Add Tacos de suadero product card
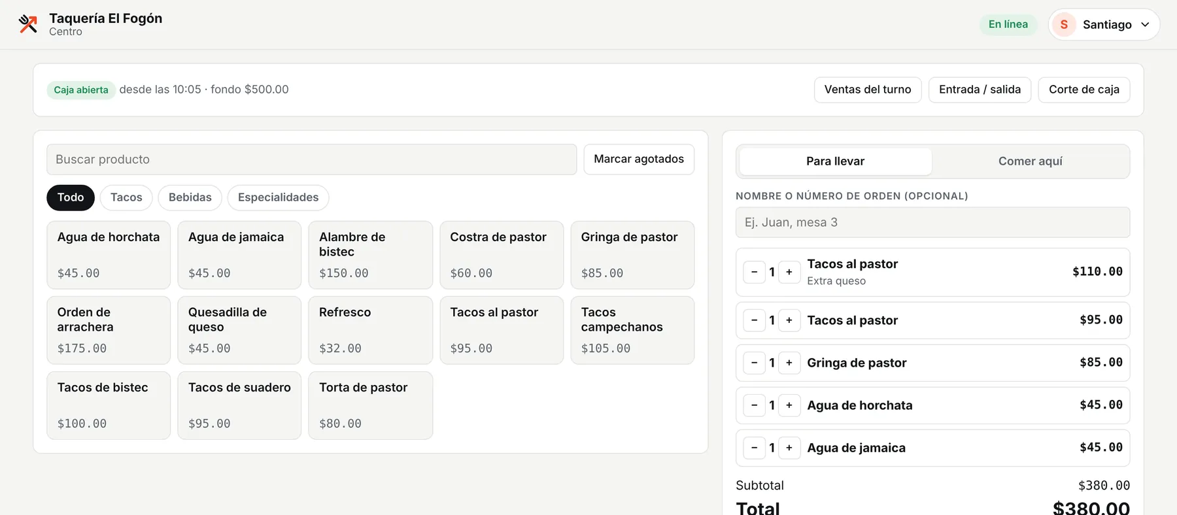This screenshot has width=1177, height=515. click(239, 405)
